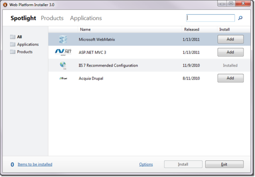Click the Applications folder icon in sidebar
Viewport: 255px width, 177px height.
coord(13,44)
